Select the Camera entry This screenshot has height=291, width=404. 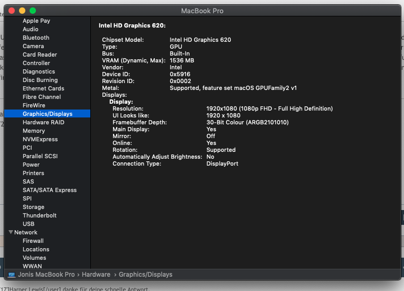click(33, 46)
